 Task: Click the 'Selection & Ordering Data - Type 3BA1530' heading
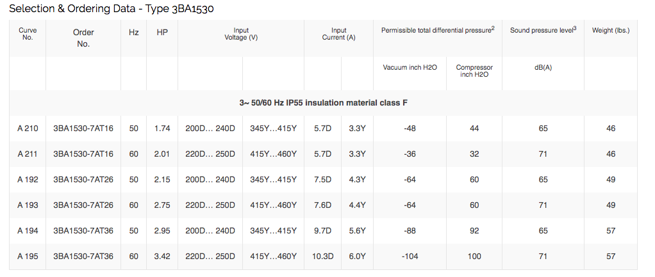point(111,9)
